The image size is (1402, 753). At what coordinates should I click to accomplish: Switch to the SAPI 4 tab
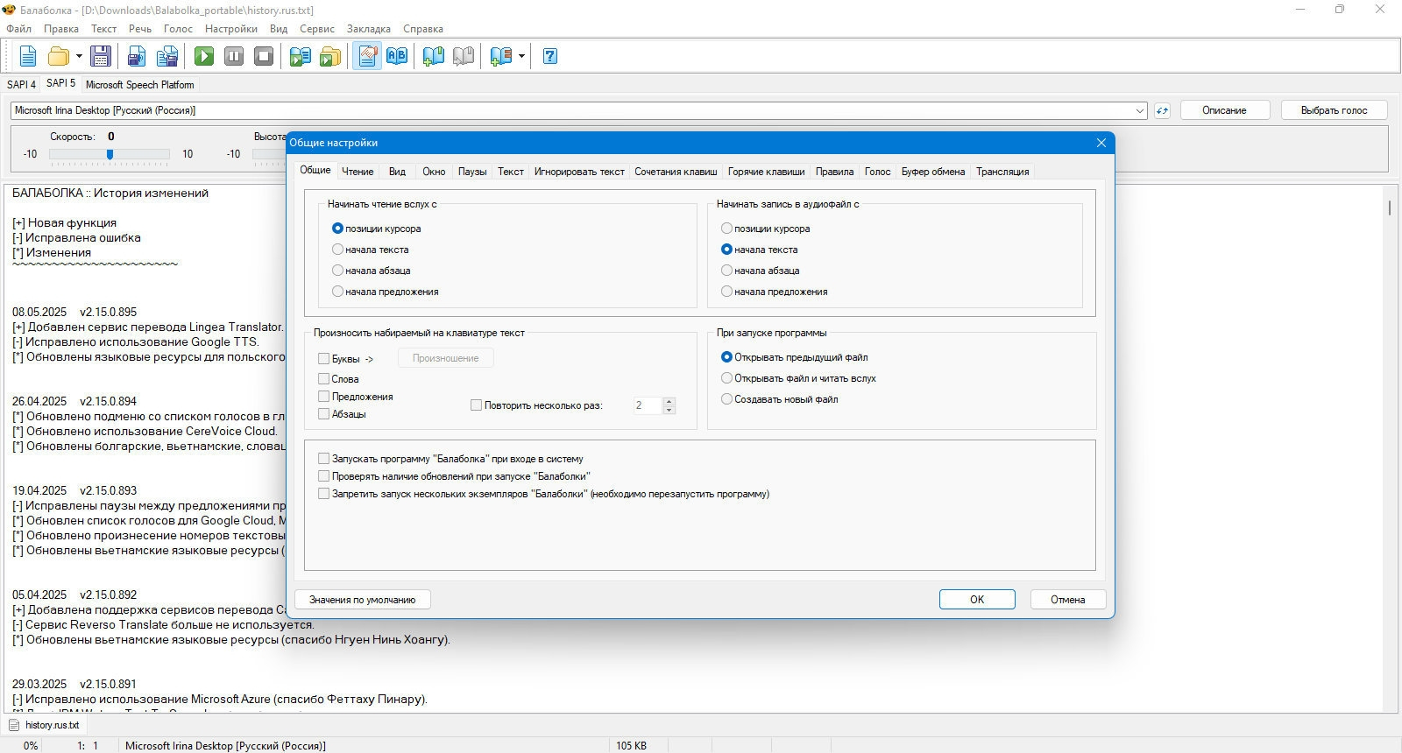(21, 84)
